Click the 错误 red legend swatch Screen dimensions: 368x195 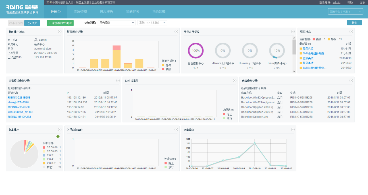(x=163, y=69)
